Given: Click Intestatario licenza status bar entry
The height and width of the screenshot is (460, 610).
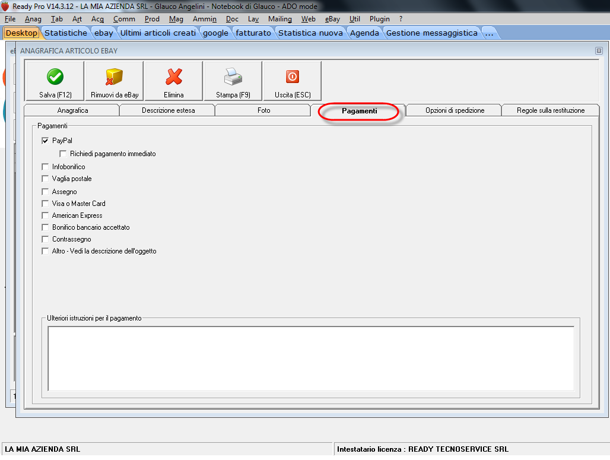Looking at the screenshot, I should click(422, 449).
